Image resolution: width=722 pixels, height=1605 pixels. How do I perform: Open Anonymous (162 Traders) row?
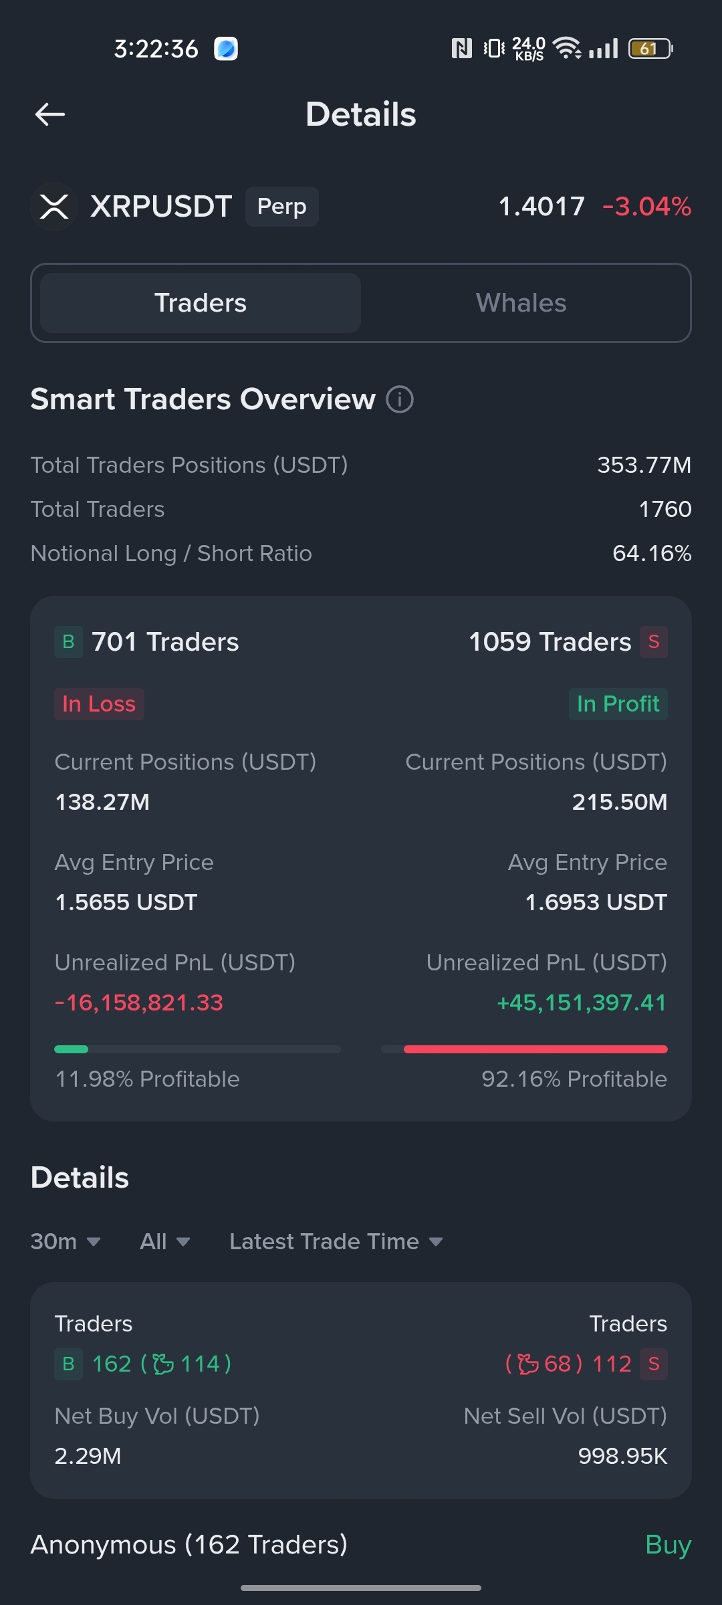click(361, 1545)
